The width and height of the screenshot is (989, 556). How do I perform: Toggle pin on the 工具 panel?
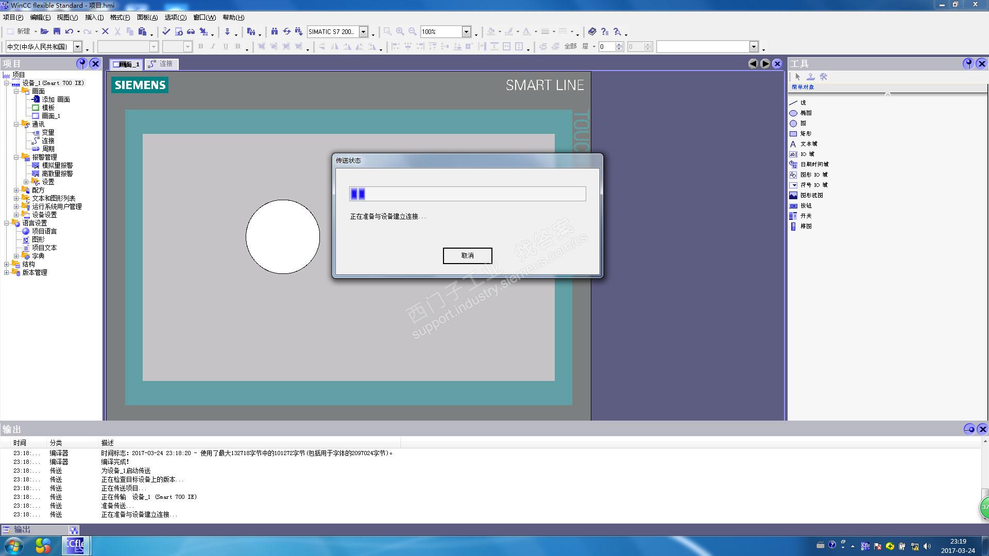coord(968,63)
